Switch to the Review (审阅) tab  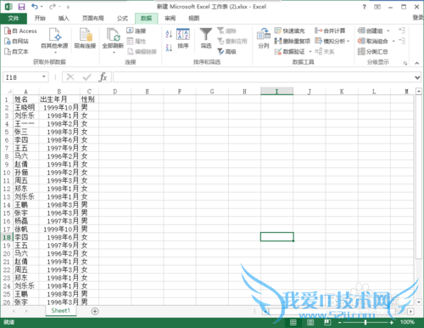pos(170,19)
